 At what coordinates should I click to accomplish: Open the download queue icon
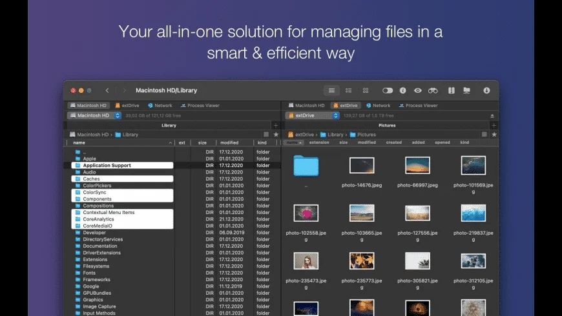point(486,90)
